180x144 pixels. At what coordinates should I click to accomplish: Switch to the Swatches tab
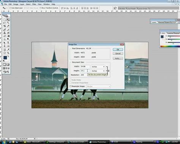170,33
